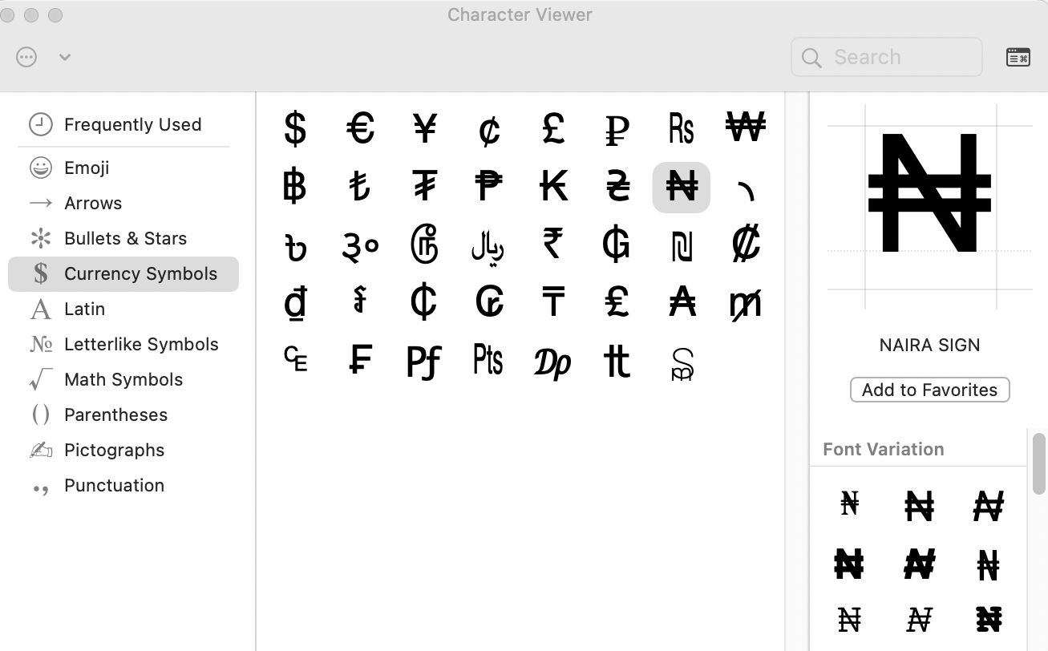Select the Euro sign in the grid
The height and width of the screenshot is (651, 1048).
[360, 129]
